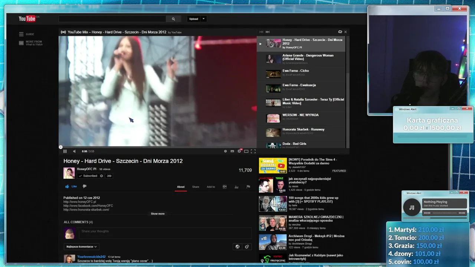Click the search magnifier button
This screenshot has width=475, height=267.
(x=173, y=19)
